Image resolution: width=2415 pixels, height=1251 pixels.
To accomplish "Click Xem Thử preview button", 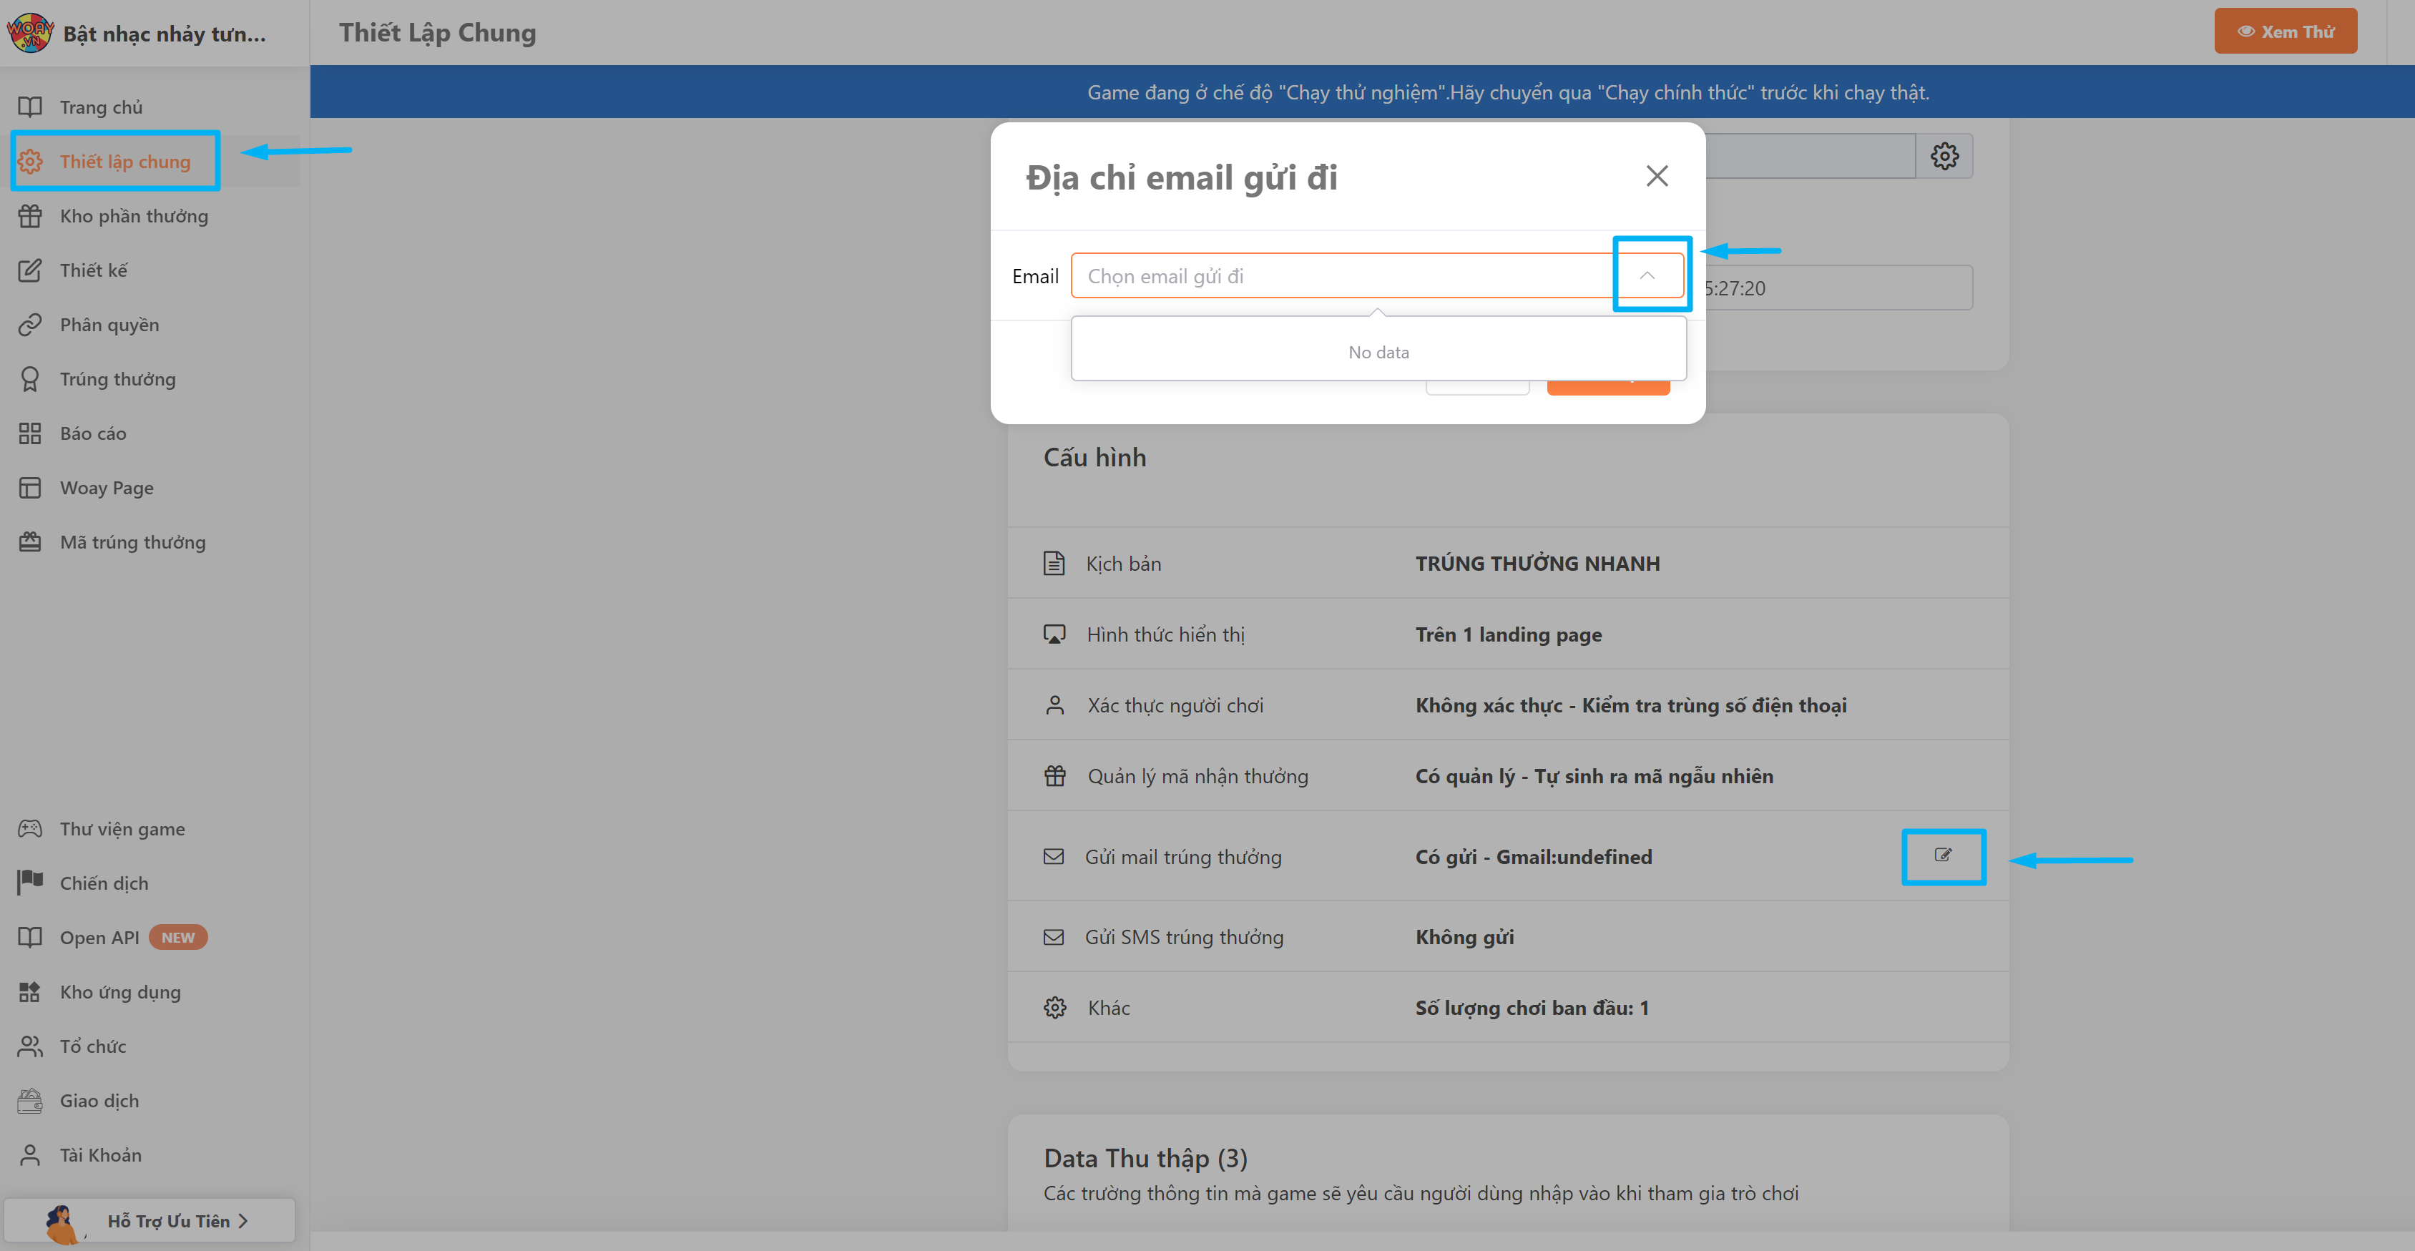I will coord(2285,32).
